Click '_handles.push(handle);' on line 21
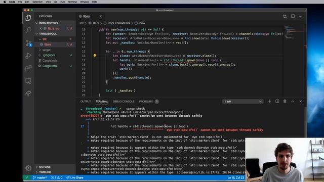 (132, 77)
